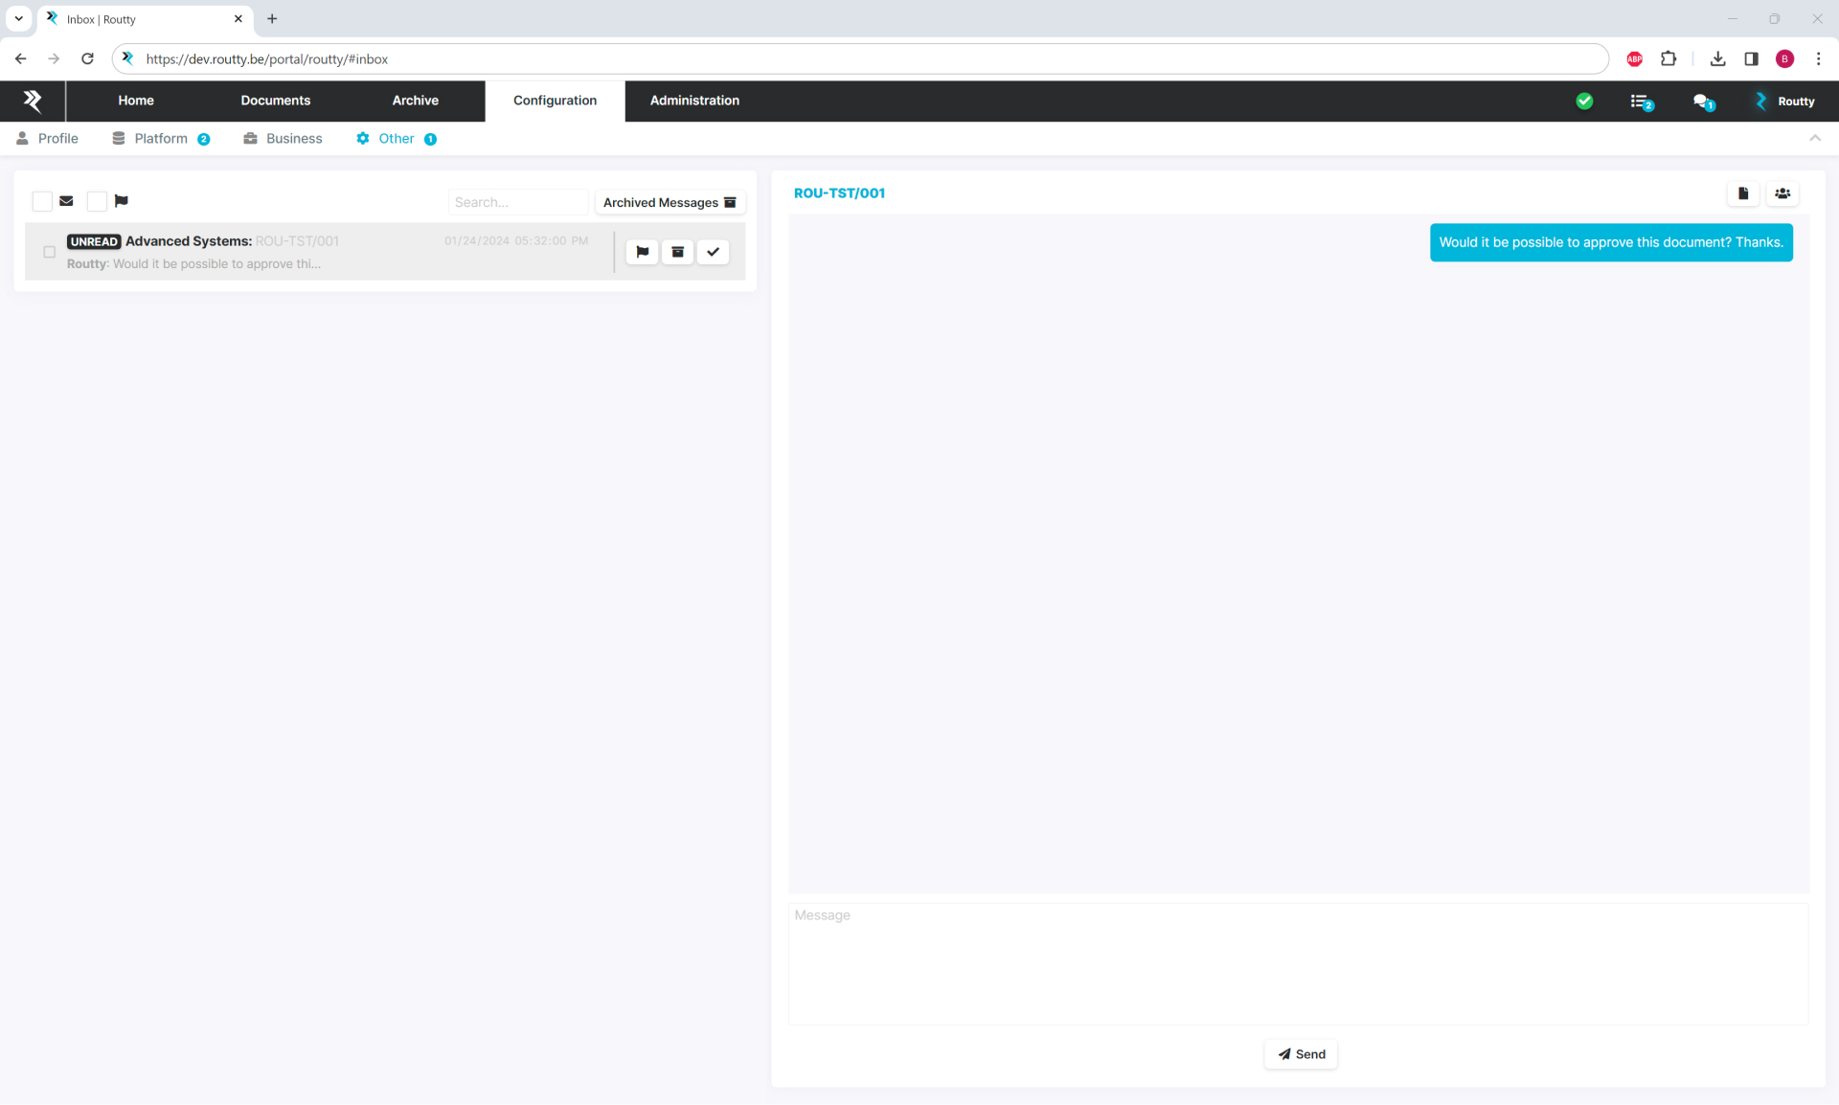Toggle the unread envelope filter checkbox
Image resolution: width=1839 pixels, height=1105 pixels.
(x=42, y=201)
